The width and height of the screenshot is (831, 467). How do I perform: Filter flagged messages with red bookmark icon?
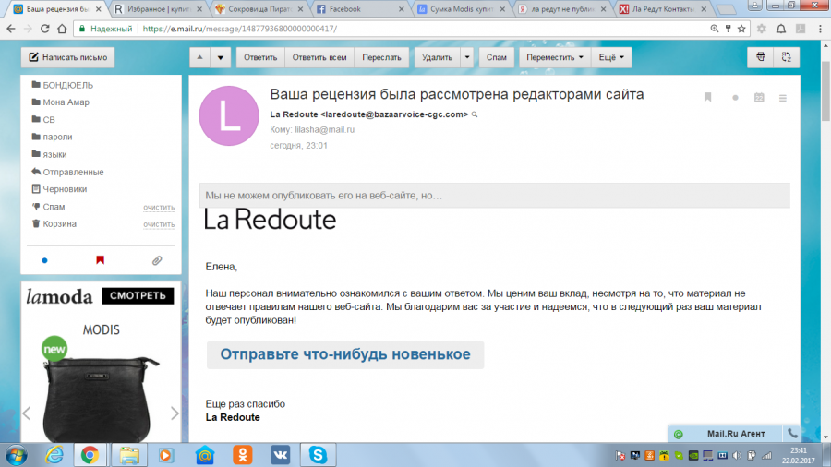pyautogui.click(x=100, y=260)
